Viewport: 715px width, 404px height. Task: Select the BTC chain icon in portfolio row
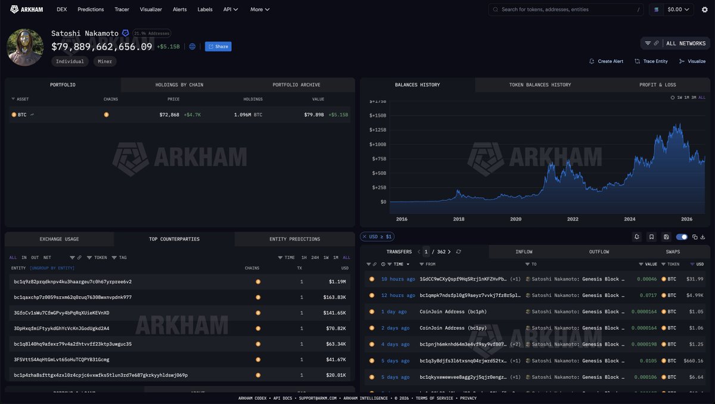(x=106, y=114)
